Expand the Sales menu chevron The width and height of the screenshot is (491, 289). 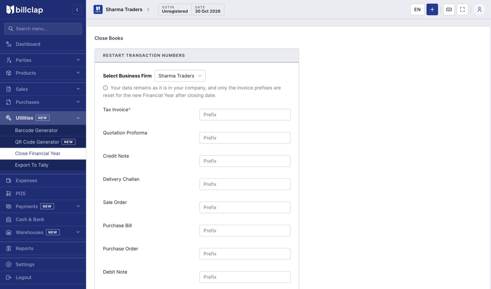[x=78, y=89]
